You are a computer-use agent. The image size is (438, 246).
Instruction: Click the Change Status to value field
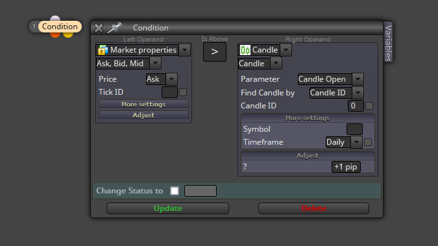tap(201, 191)
